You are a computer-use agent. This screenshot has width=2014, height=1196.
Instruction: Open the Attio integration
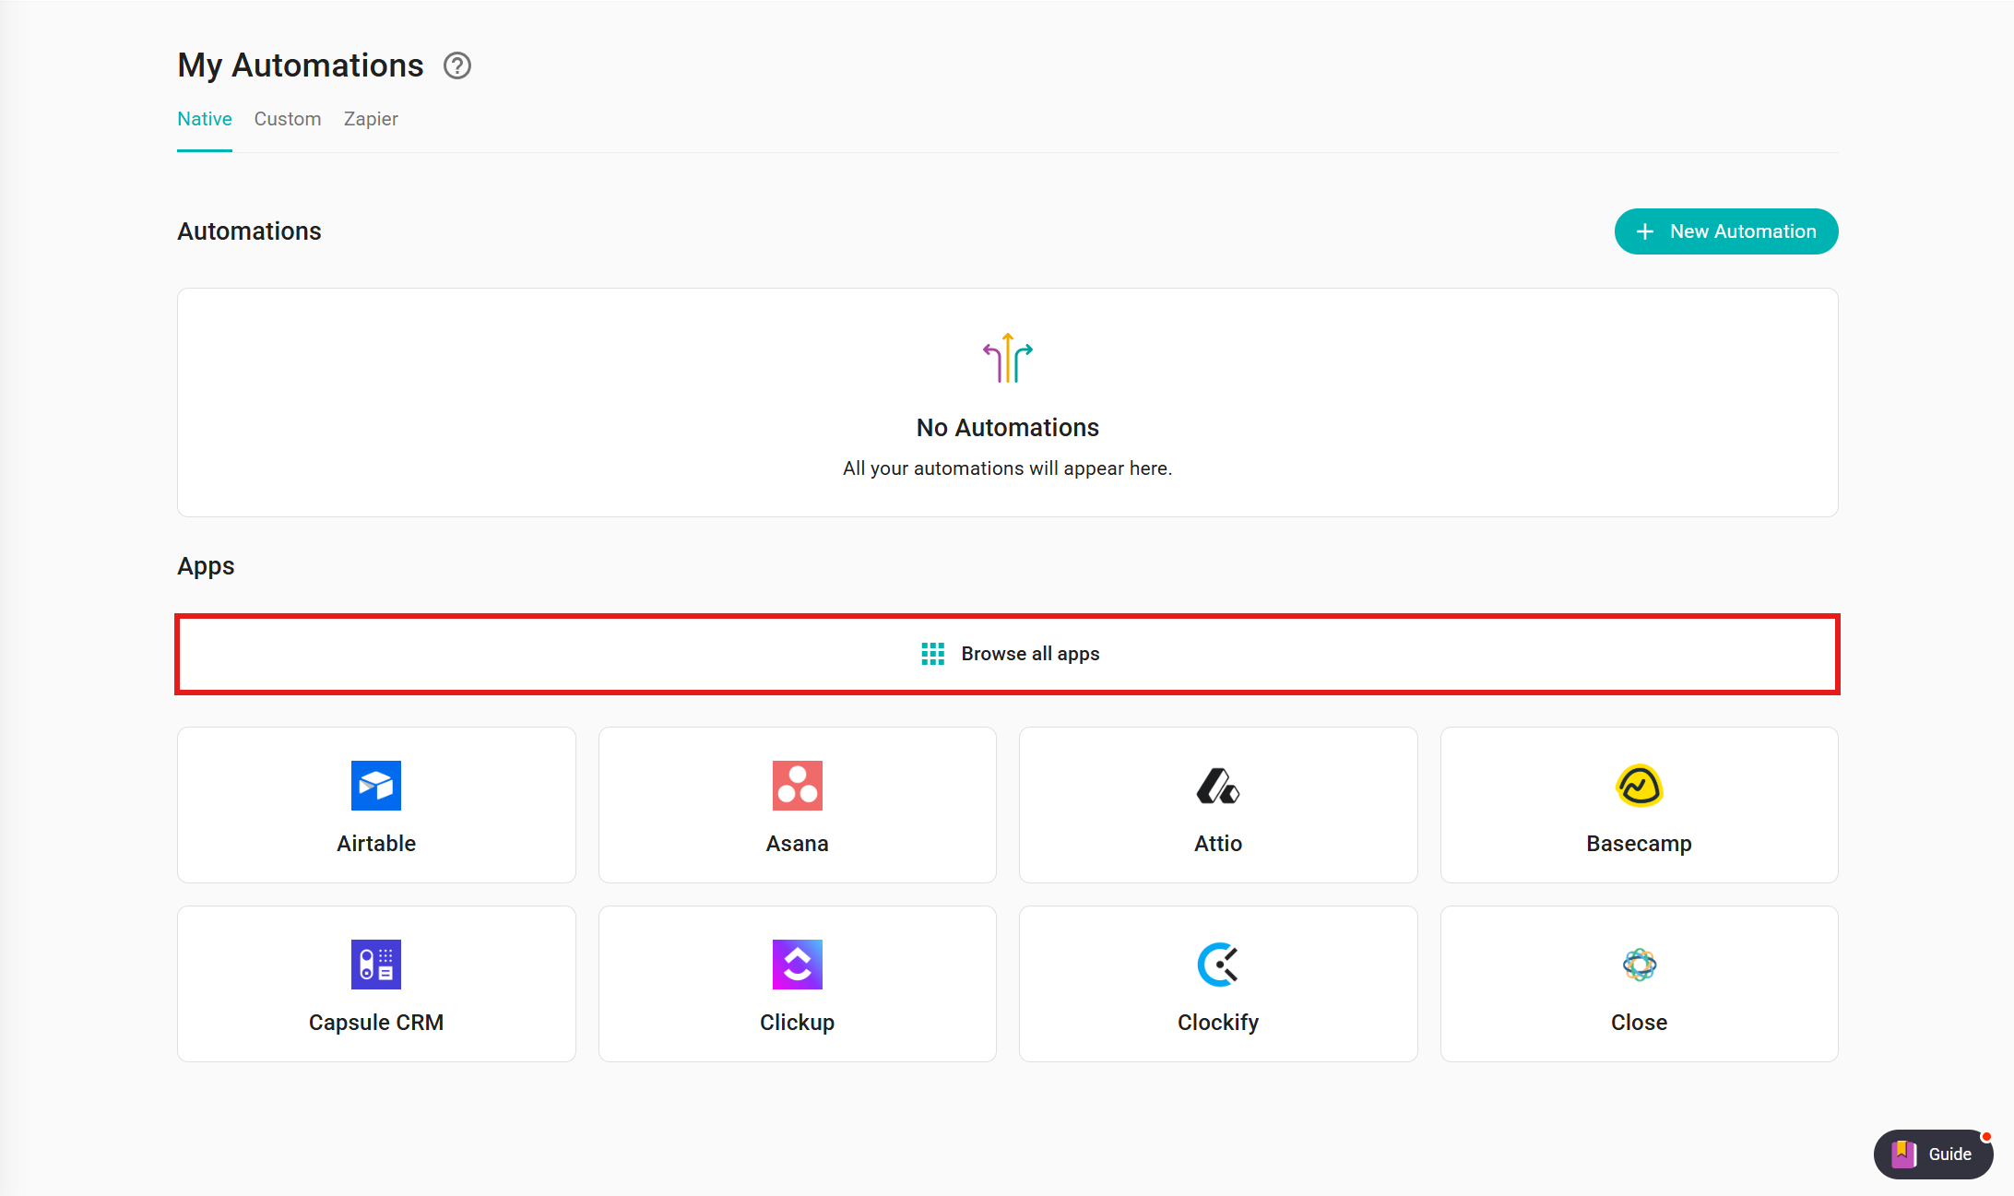tap(1217, 804)
